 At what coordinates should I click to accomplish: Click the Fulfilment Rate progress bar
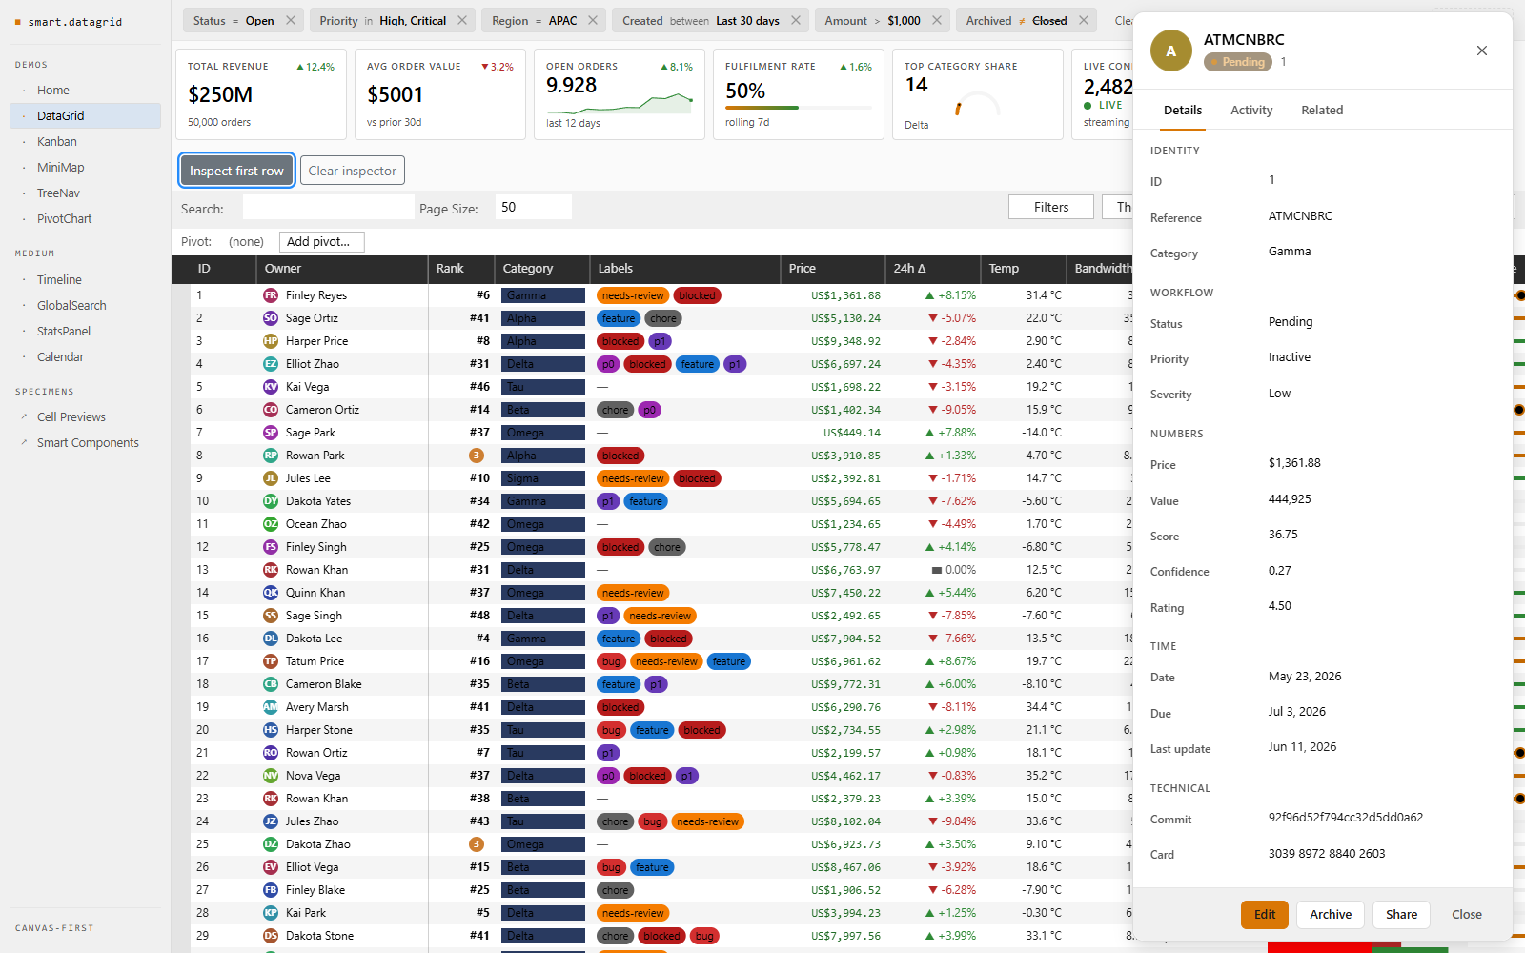pos(799,108)
